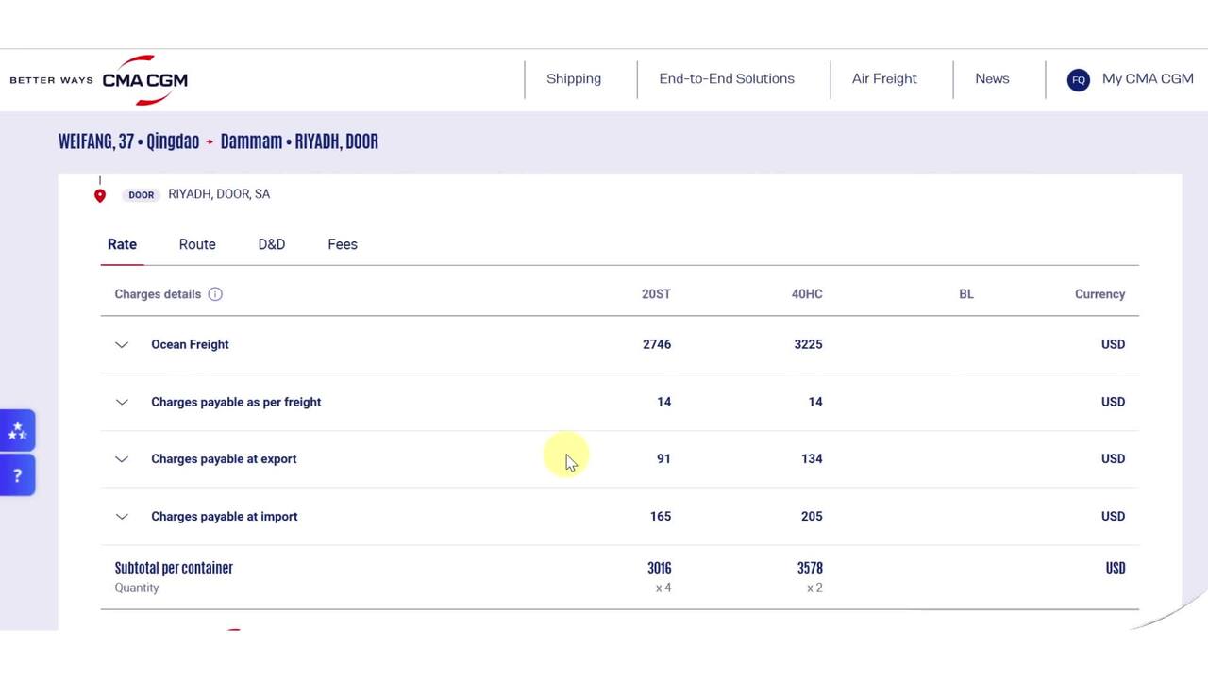Expand Charges payable at export
This screenshot has width=1208, height=679.
coord(122,459)
